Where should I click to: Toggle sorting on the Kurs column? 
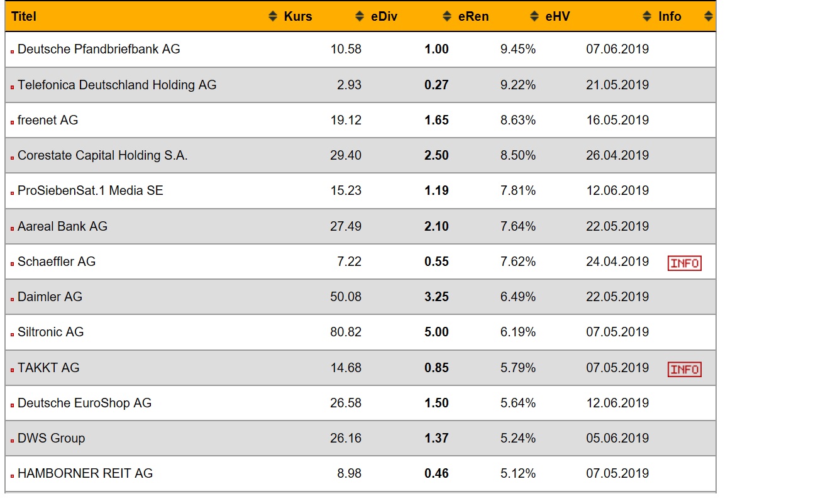[x=273, y=16]
